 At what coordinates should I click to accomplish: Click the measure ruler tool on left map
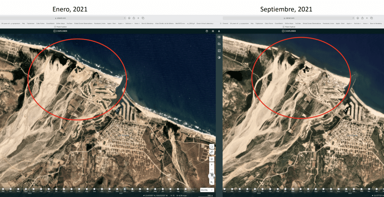[211, 152]
